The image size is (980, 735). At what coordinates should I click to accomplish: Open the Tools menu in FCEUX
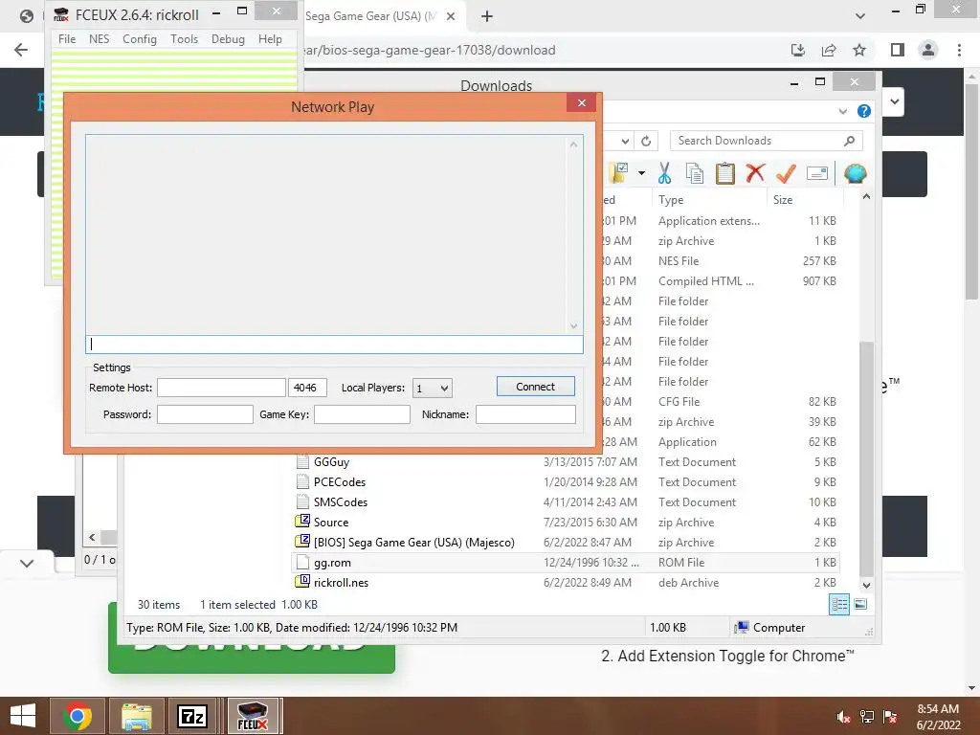tap(184, 38)
